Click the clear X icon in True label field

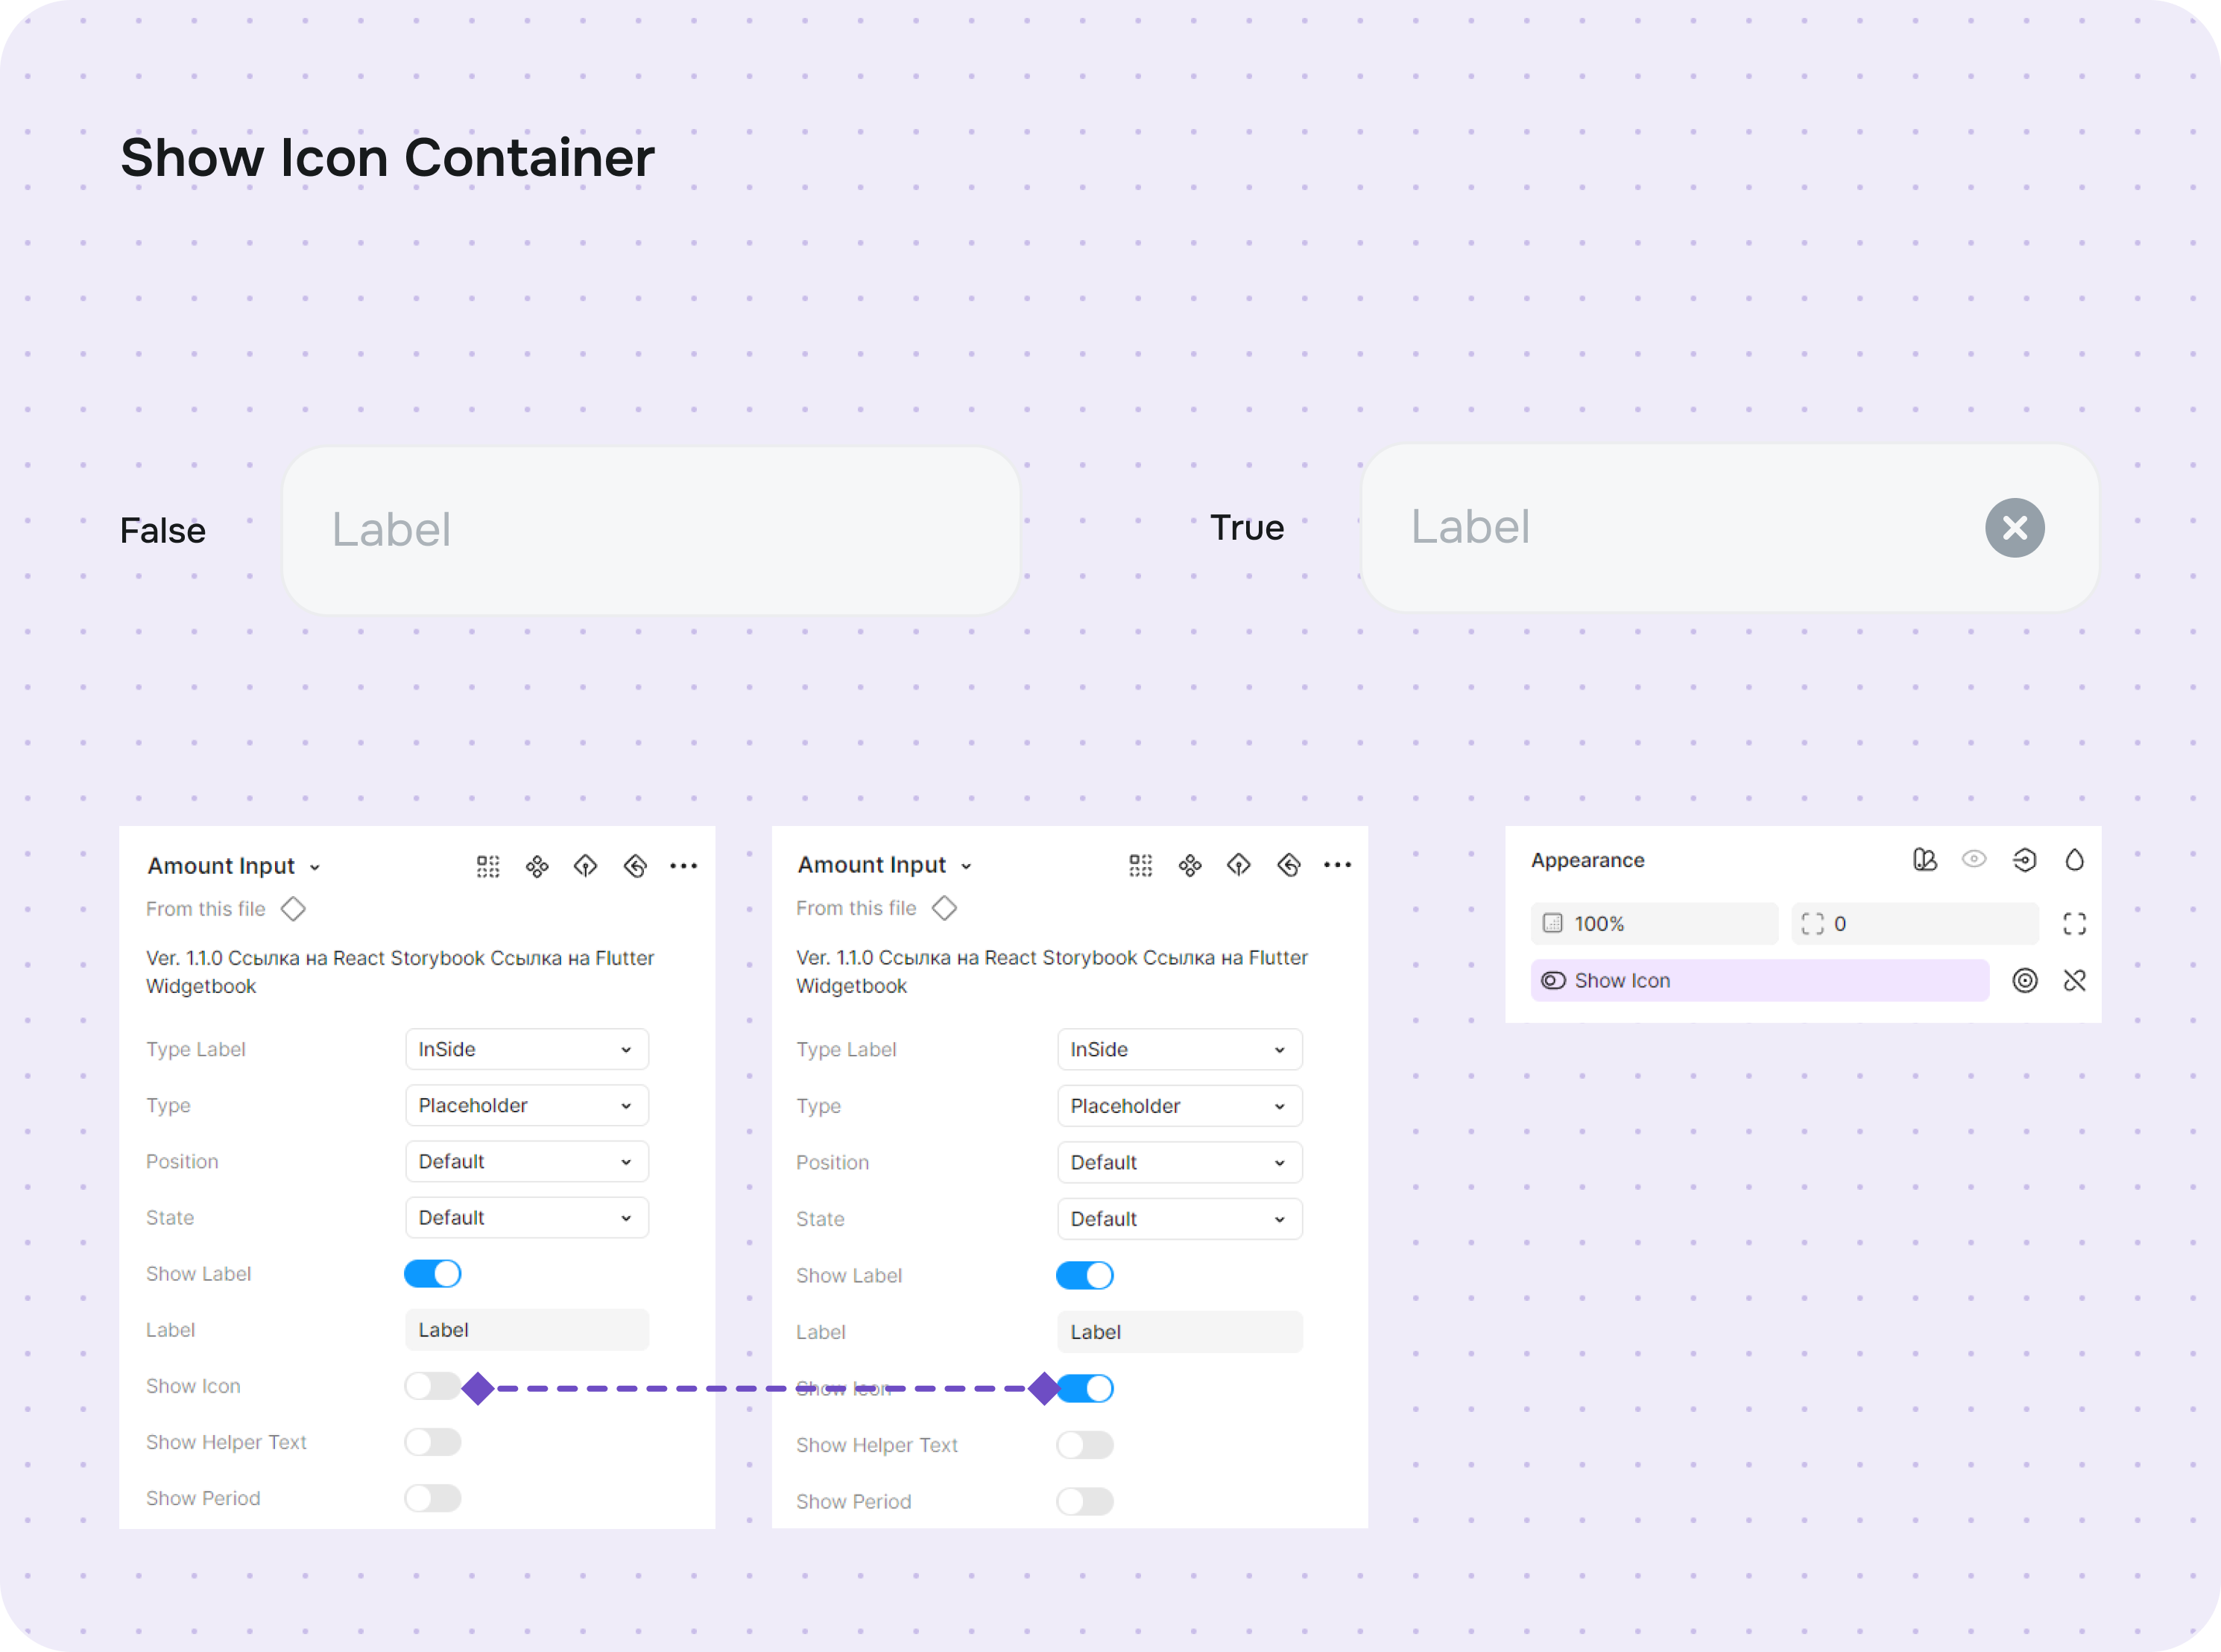point(2014,528)
